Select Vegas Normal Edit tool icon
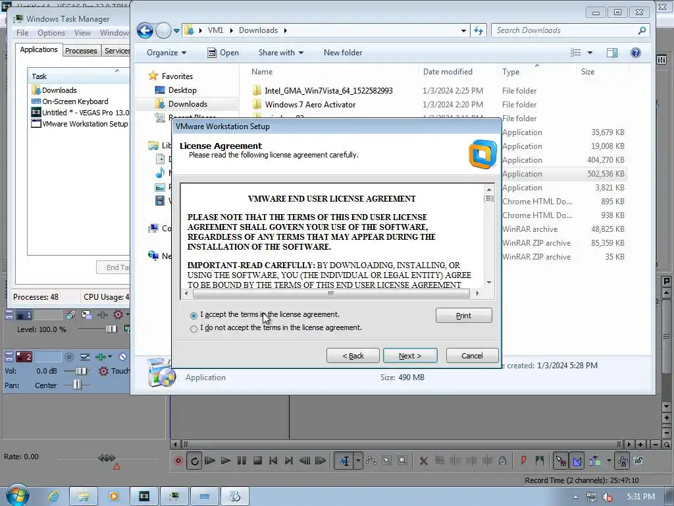Image resolution: width=674 pixels, height=506 pixels. [344, 461]
